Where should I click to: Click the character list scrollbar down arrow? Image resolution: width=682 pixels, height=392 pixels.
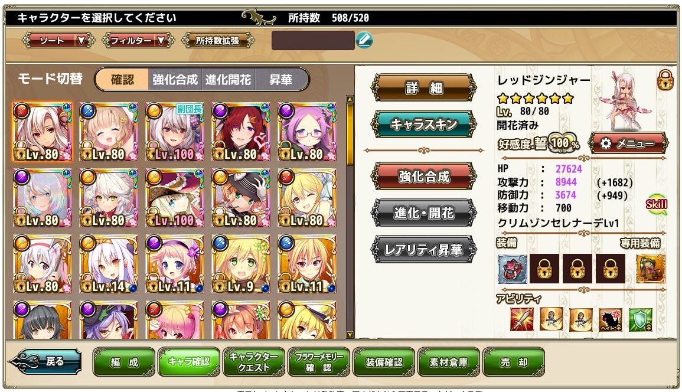tap(350, 335)
